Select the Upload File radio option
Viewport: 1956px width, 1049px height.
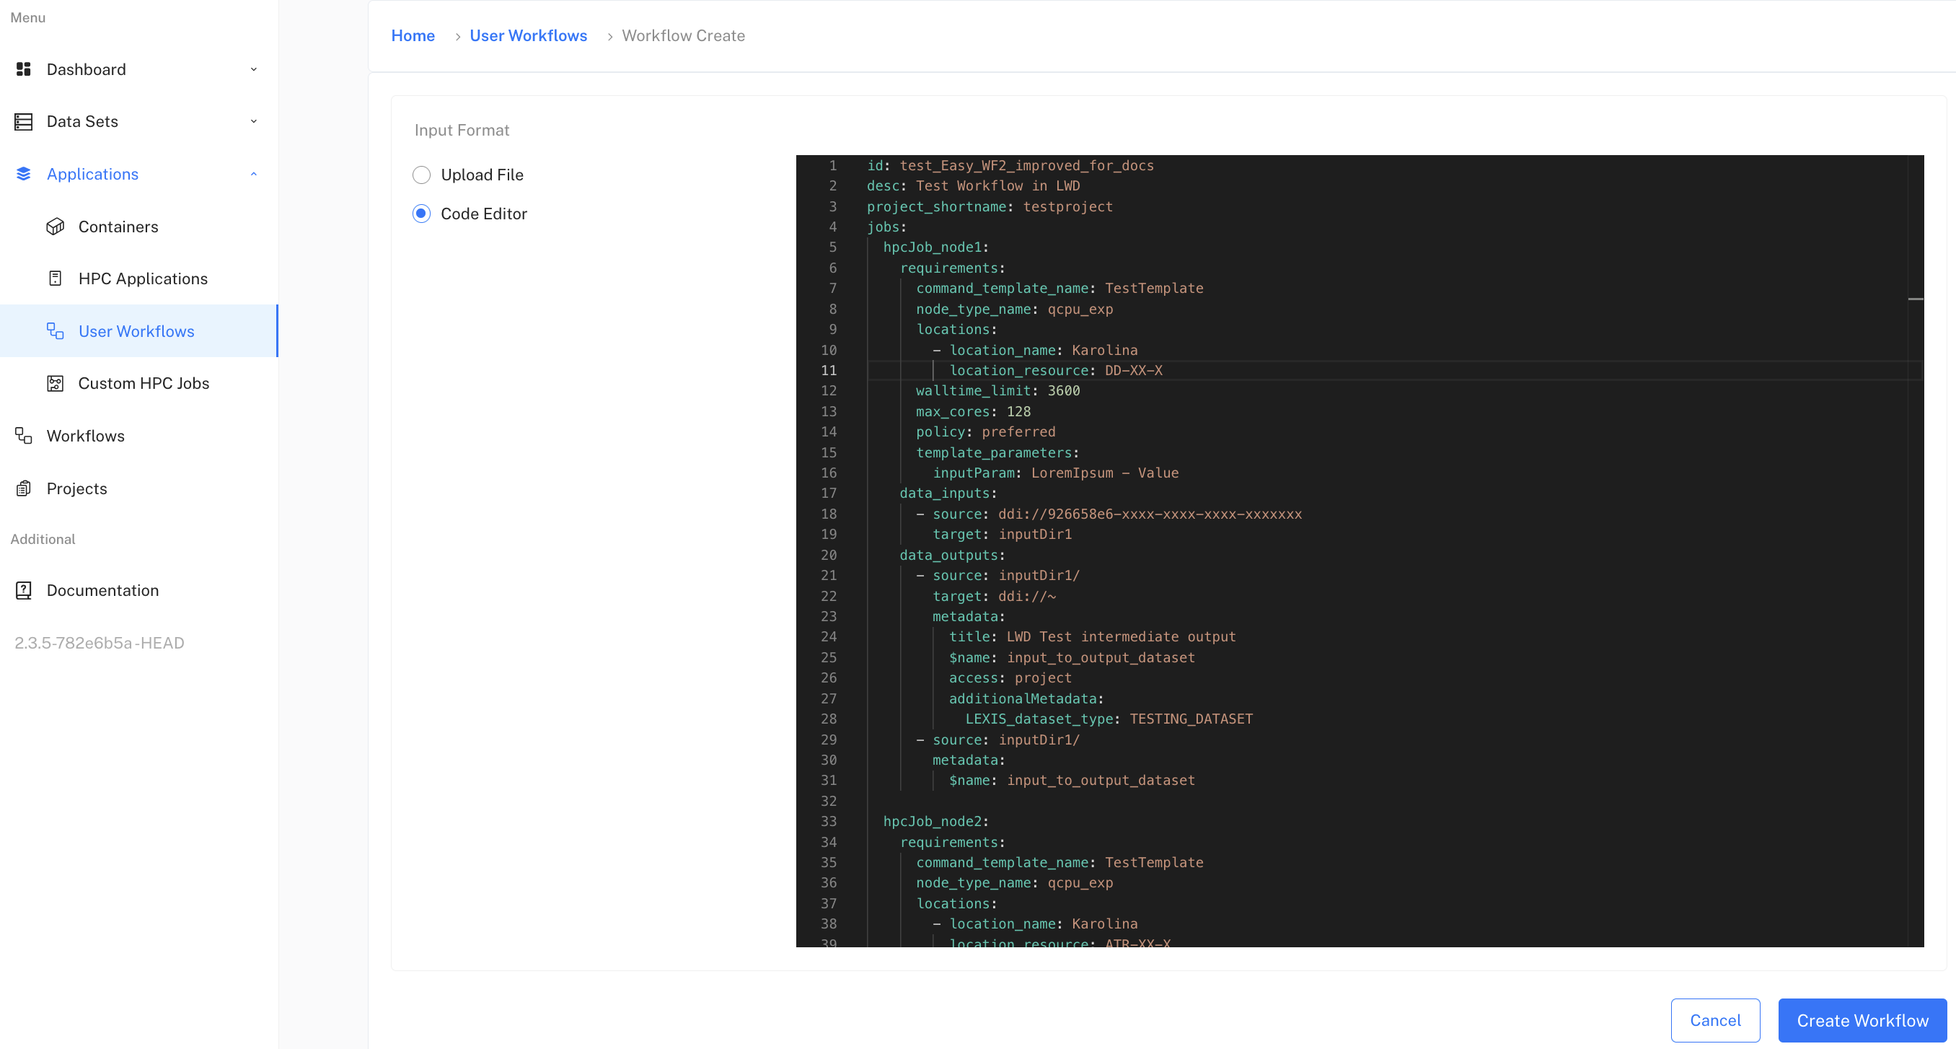(421, 175)
